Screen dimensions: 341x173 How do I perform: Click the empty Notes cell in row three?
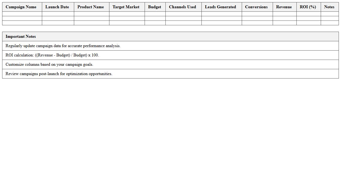pos(329,23)
